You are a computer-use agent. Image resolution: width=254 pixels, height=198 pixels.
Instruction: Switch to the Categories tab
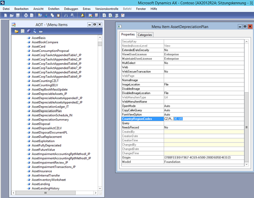145,35
